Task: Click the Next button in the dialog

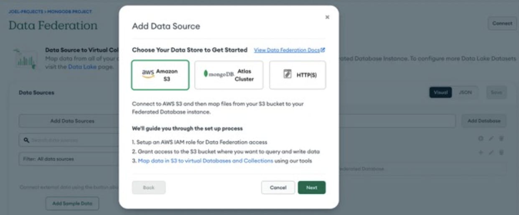Action: click(x=311, y=187)
